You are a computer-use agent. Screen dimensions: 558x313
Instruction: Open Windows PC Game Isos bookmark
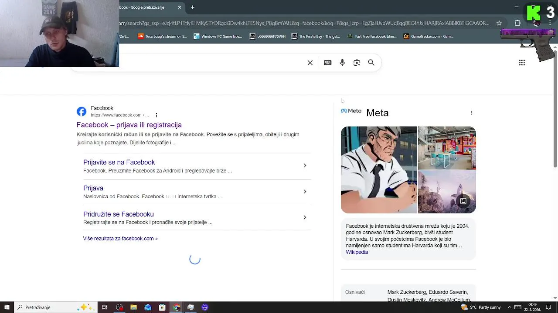(218, 37)
